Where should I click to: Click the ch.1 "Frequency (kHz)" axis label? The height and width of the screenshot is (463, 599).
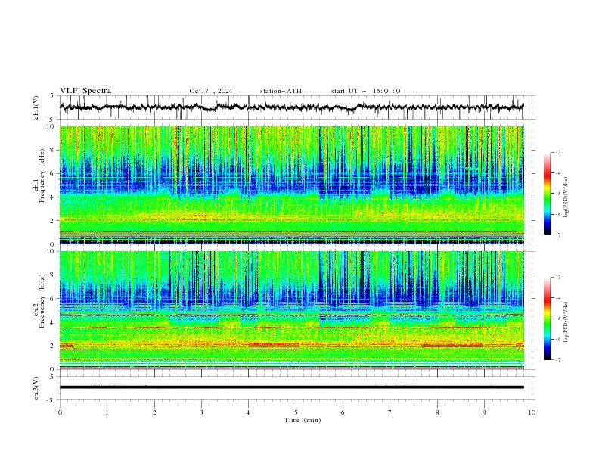tap(42, 177)
